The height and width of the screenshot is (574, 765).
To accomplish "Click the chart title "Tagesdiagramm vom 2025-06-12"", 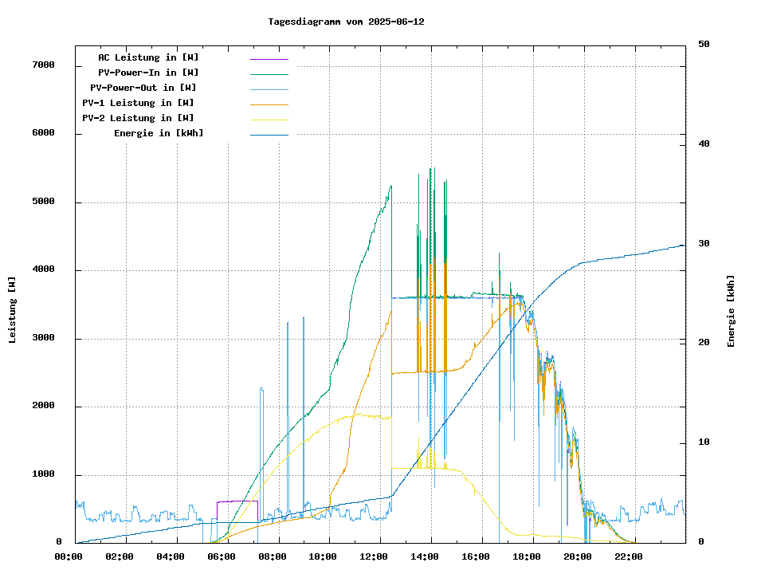I will [346, 22].
